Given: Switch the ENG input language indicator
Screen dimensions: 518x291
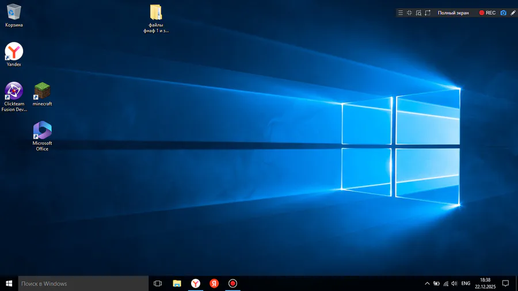Looking at the screenshot, I should 466,284.
